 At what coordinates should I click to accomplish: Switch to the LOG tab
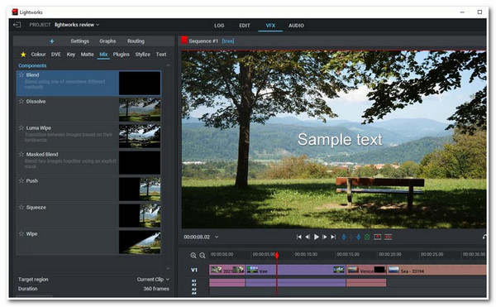pyautogui.click(x=219, y=26)
